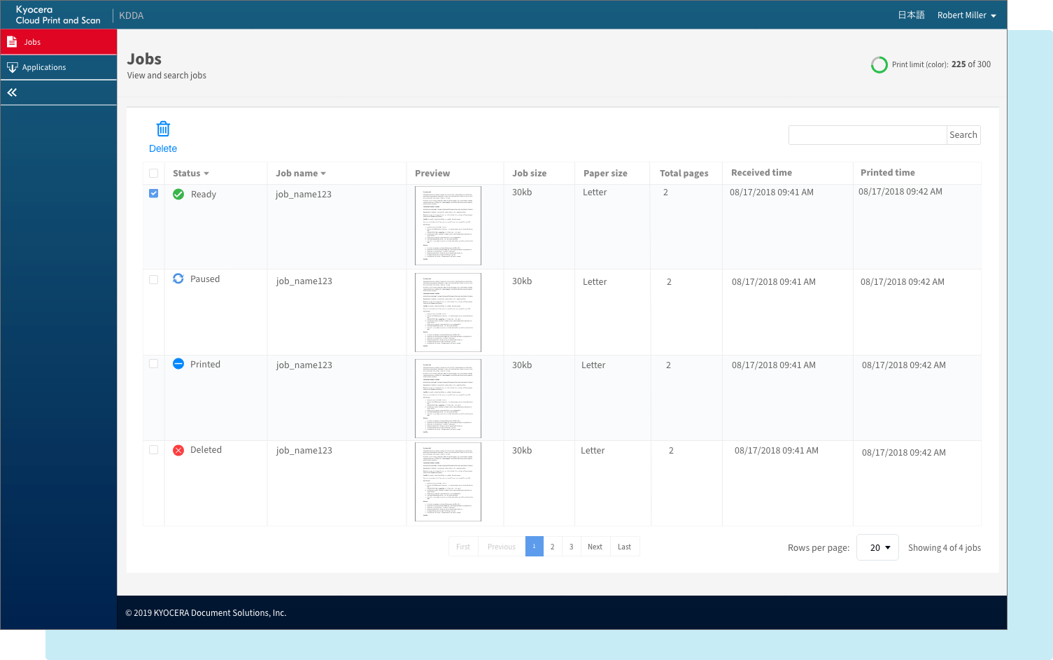The image size is (1053, 660).
Task: Click the Delete text link
Action: (x=163, y=148)
